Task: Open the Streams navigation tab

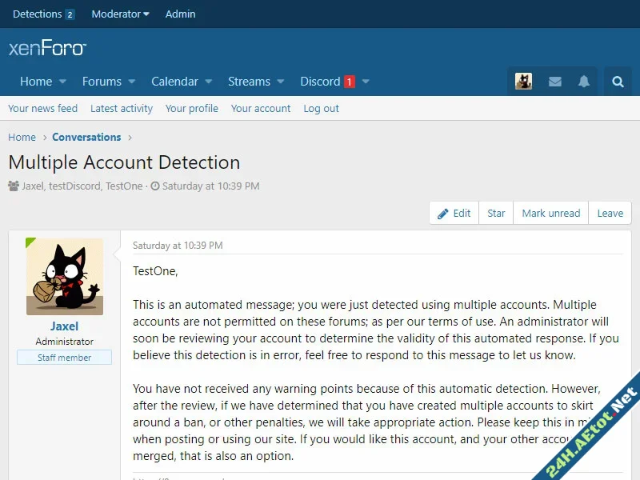Action: (249, 82)
